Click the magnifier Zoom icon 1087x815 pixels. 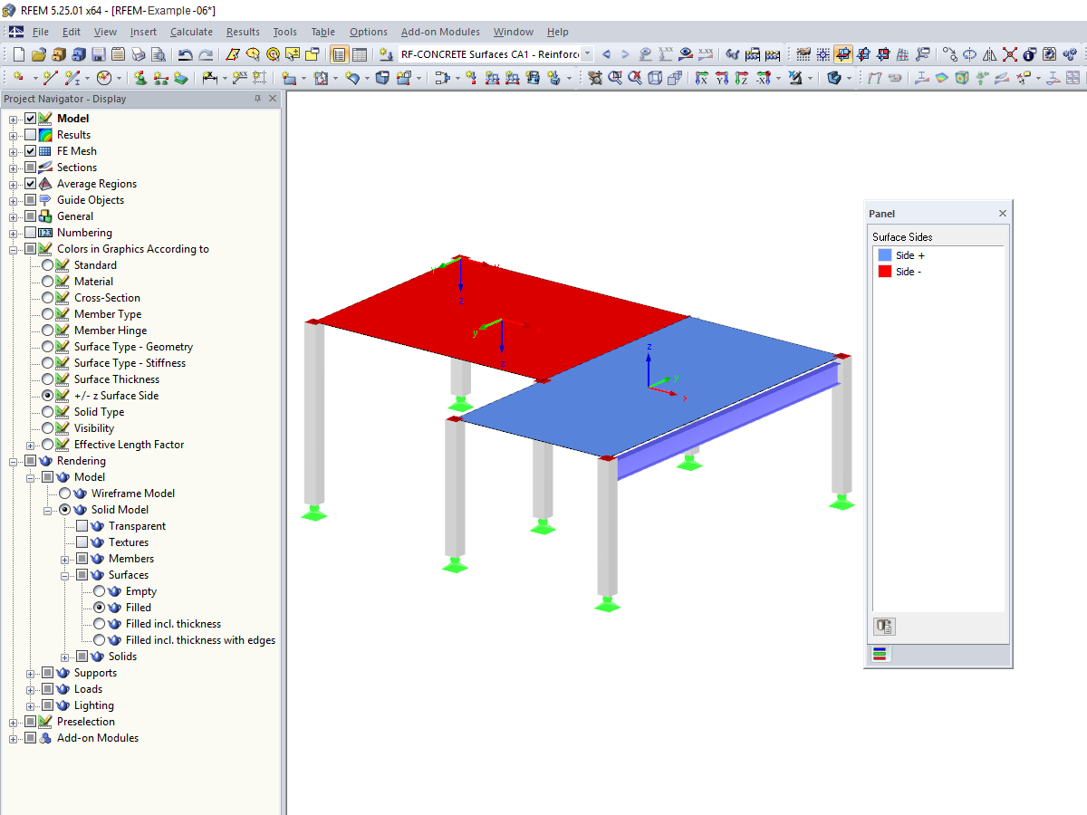614,80
